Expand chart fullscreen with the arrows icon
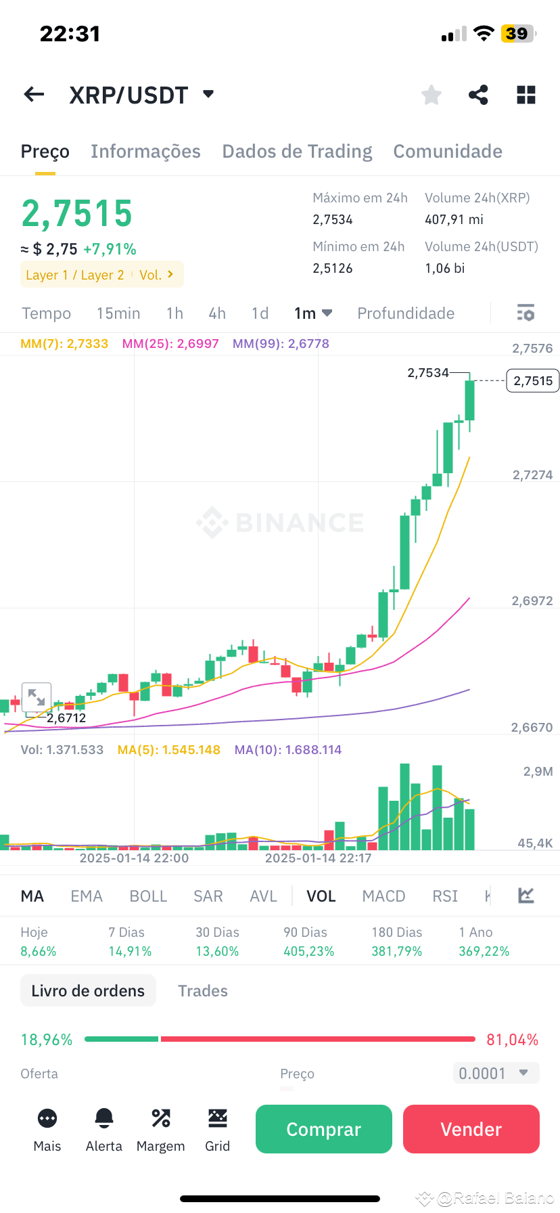 click(x=37, y=697)
